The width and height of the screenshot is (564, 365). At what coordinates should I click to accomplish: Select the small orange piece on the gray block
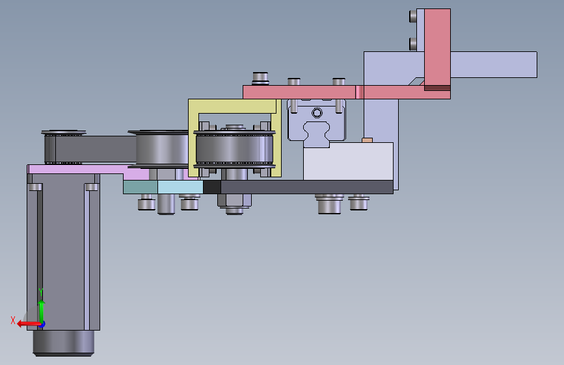(367, 140)
